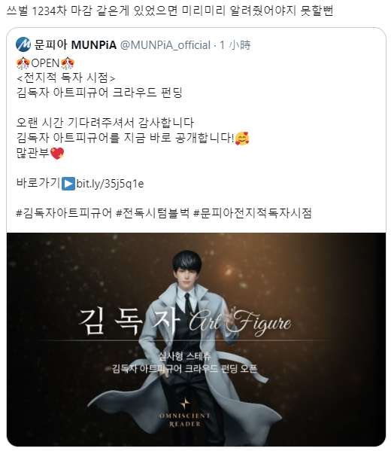This screenshot has height=451, width=391.
Task: Click the 김독자 Art Figure promotional image
Action: click(x=196, y=340)
